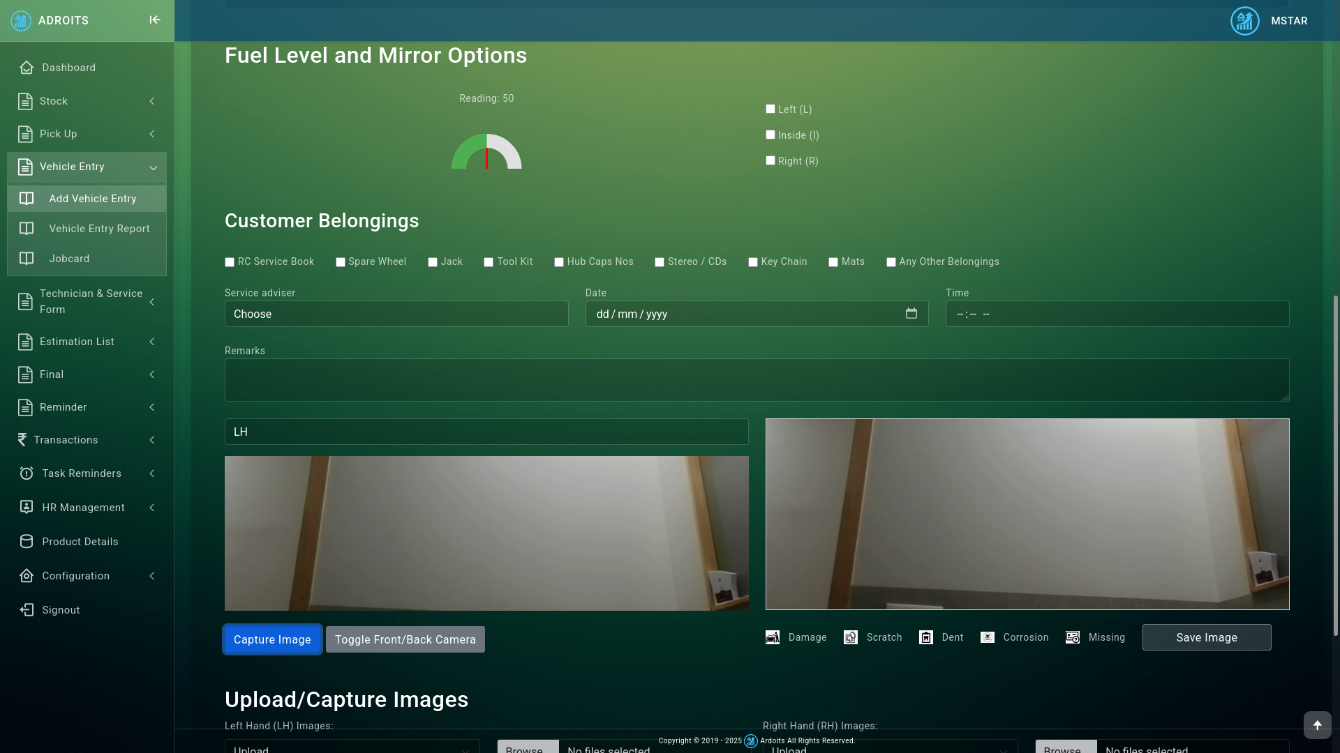Open MSTAR user profile avatar
Screen dimensions: 1340x753
[1244, 21]
